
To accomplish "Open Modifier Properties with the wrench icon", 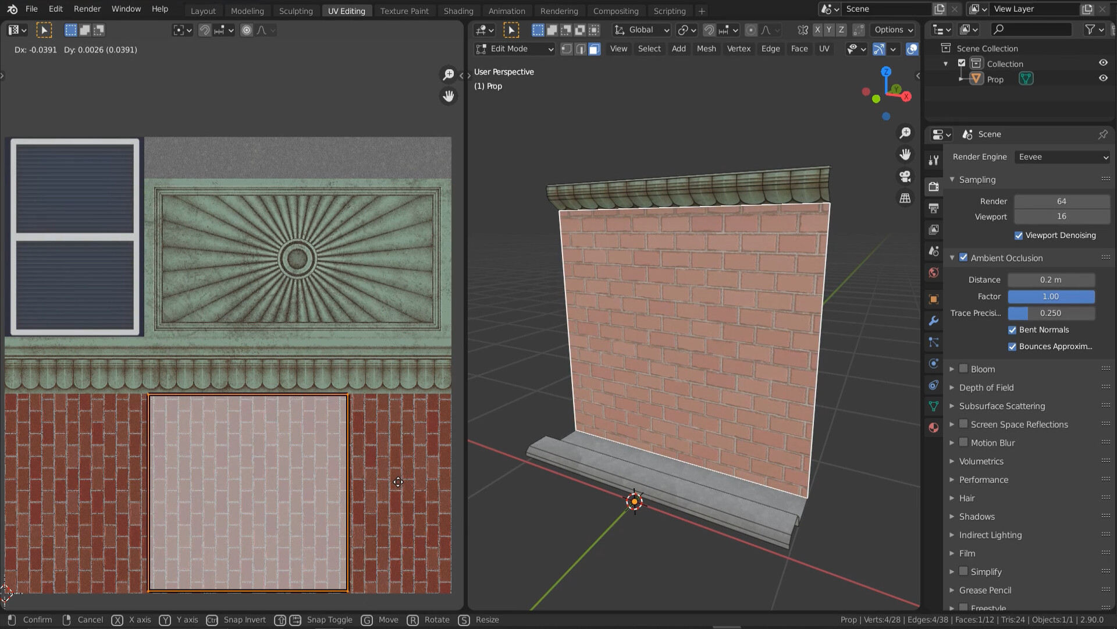I will click(x=934, y=321).
